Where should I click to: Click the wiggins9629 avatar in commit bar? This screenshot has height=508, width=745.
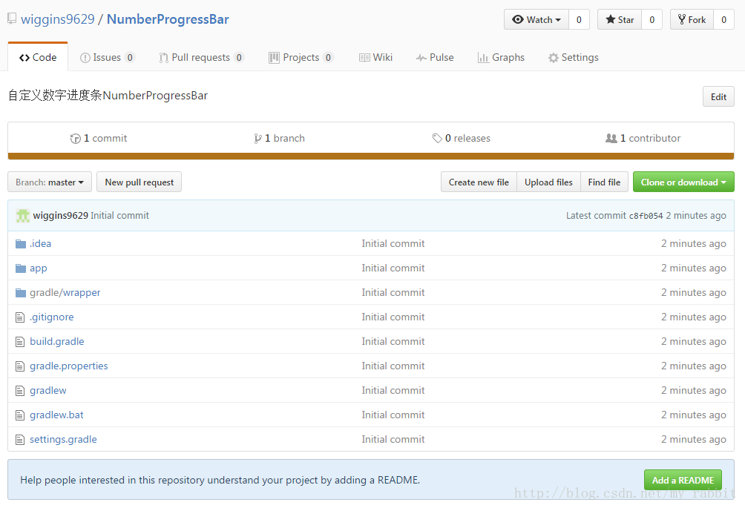pos(23,216)
